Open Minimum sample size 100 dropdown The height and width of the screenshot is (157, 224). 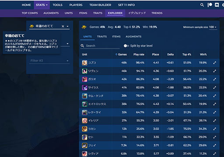tap(213, 27)
